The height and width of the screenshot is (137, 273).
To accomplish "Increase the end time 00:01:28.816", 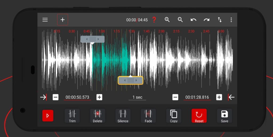I will pos(219,97).
